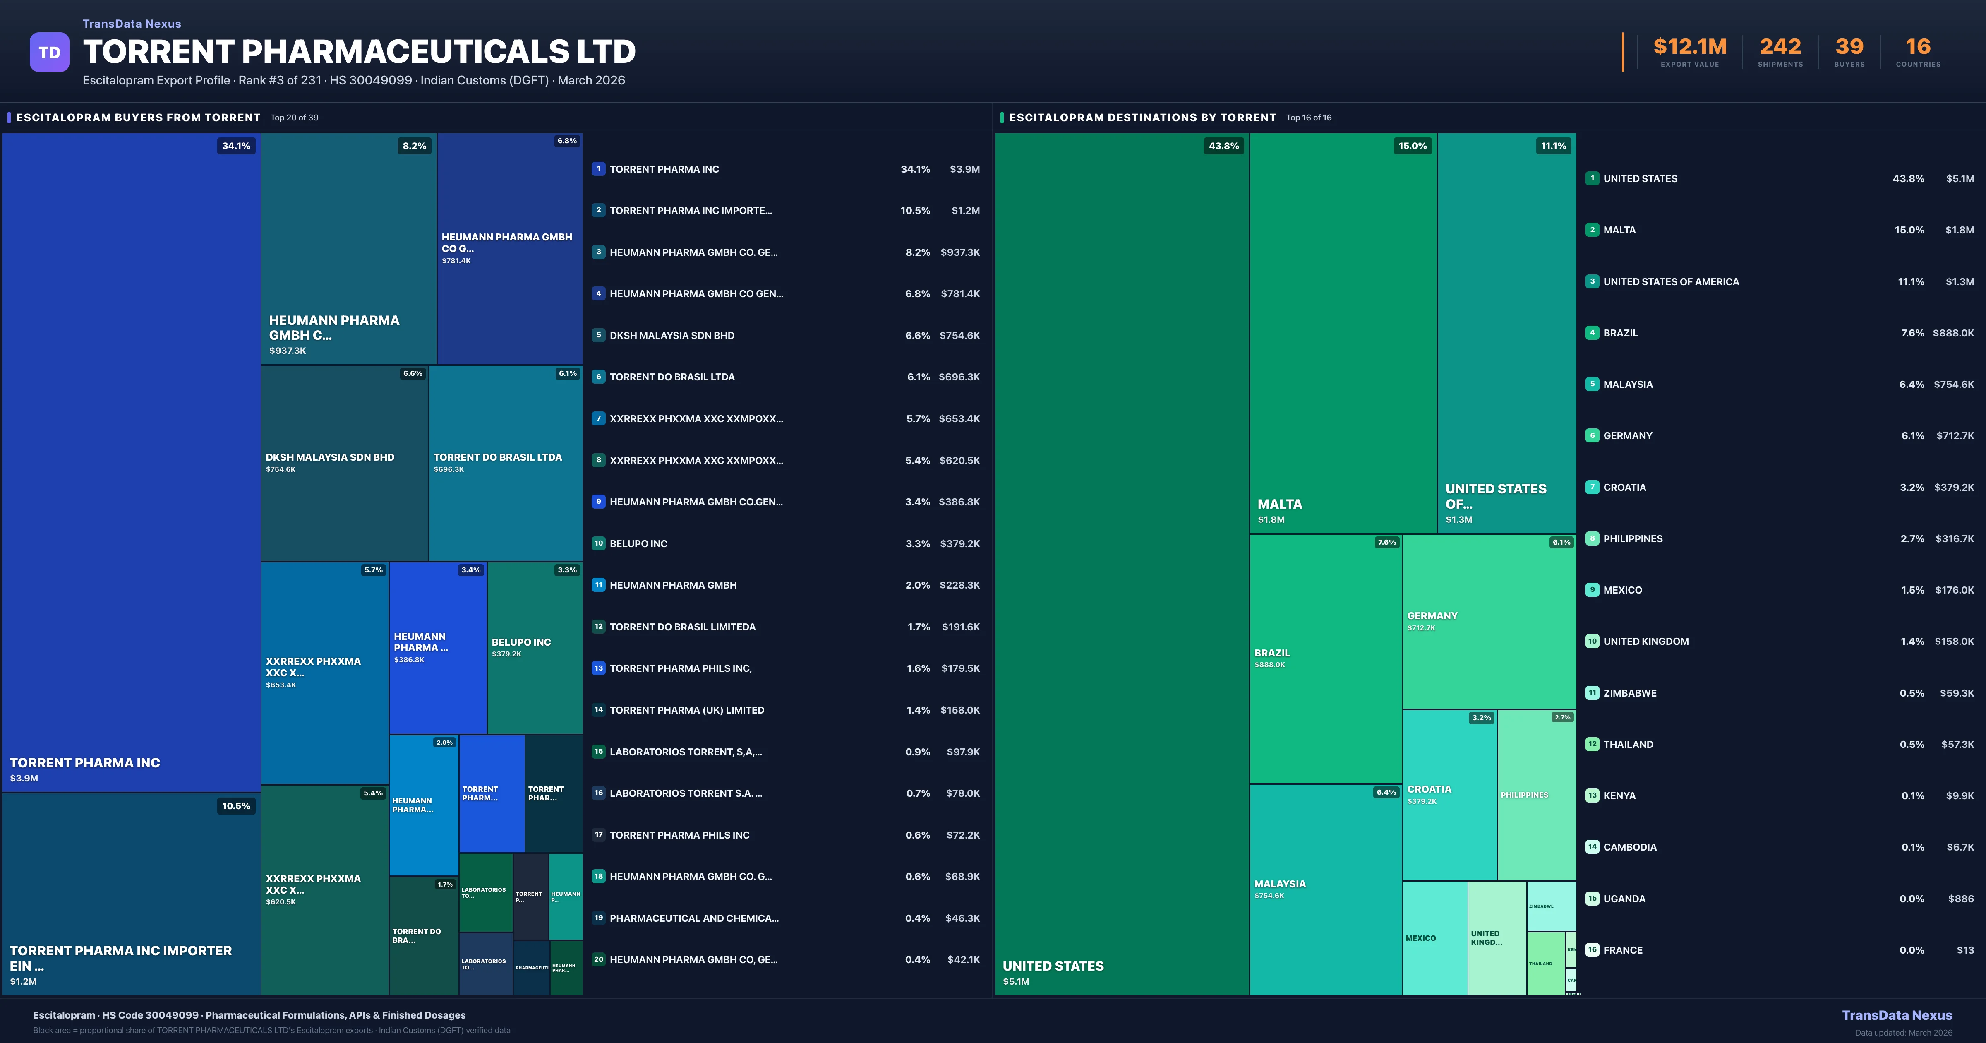
Task: Select the rank 10 badge beside BELUPO INC
Action: [x=598, y=543]
